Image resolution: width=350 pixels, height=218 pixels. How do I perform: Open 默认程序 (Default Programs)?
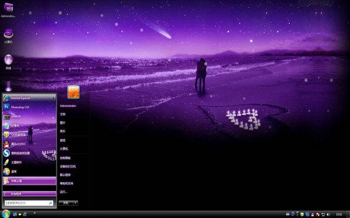[65, 175]
